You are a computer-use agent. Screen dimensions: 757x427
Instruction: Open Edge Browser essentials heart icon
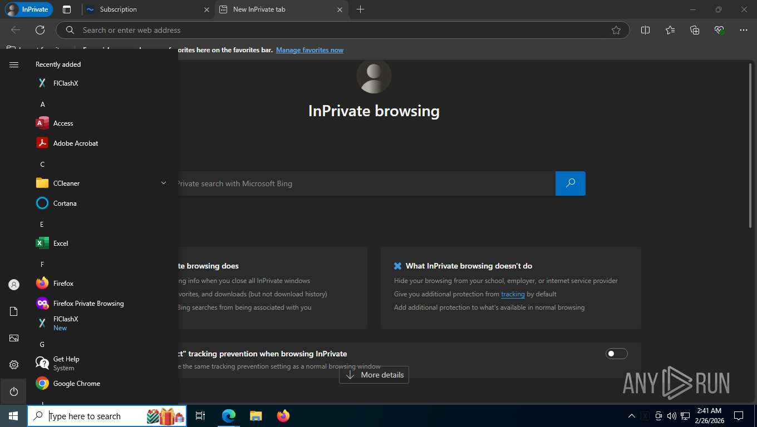(719, 30)
